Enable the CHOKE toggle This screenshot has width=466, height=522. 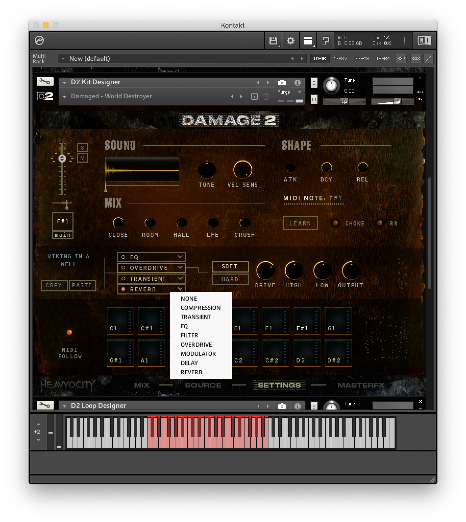click(335, 223)
